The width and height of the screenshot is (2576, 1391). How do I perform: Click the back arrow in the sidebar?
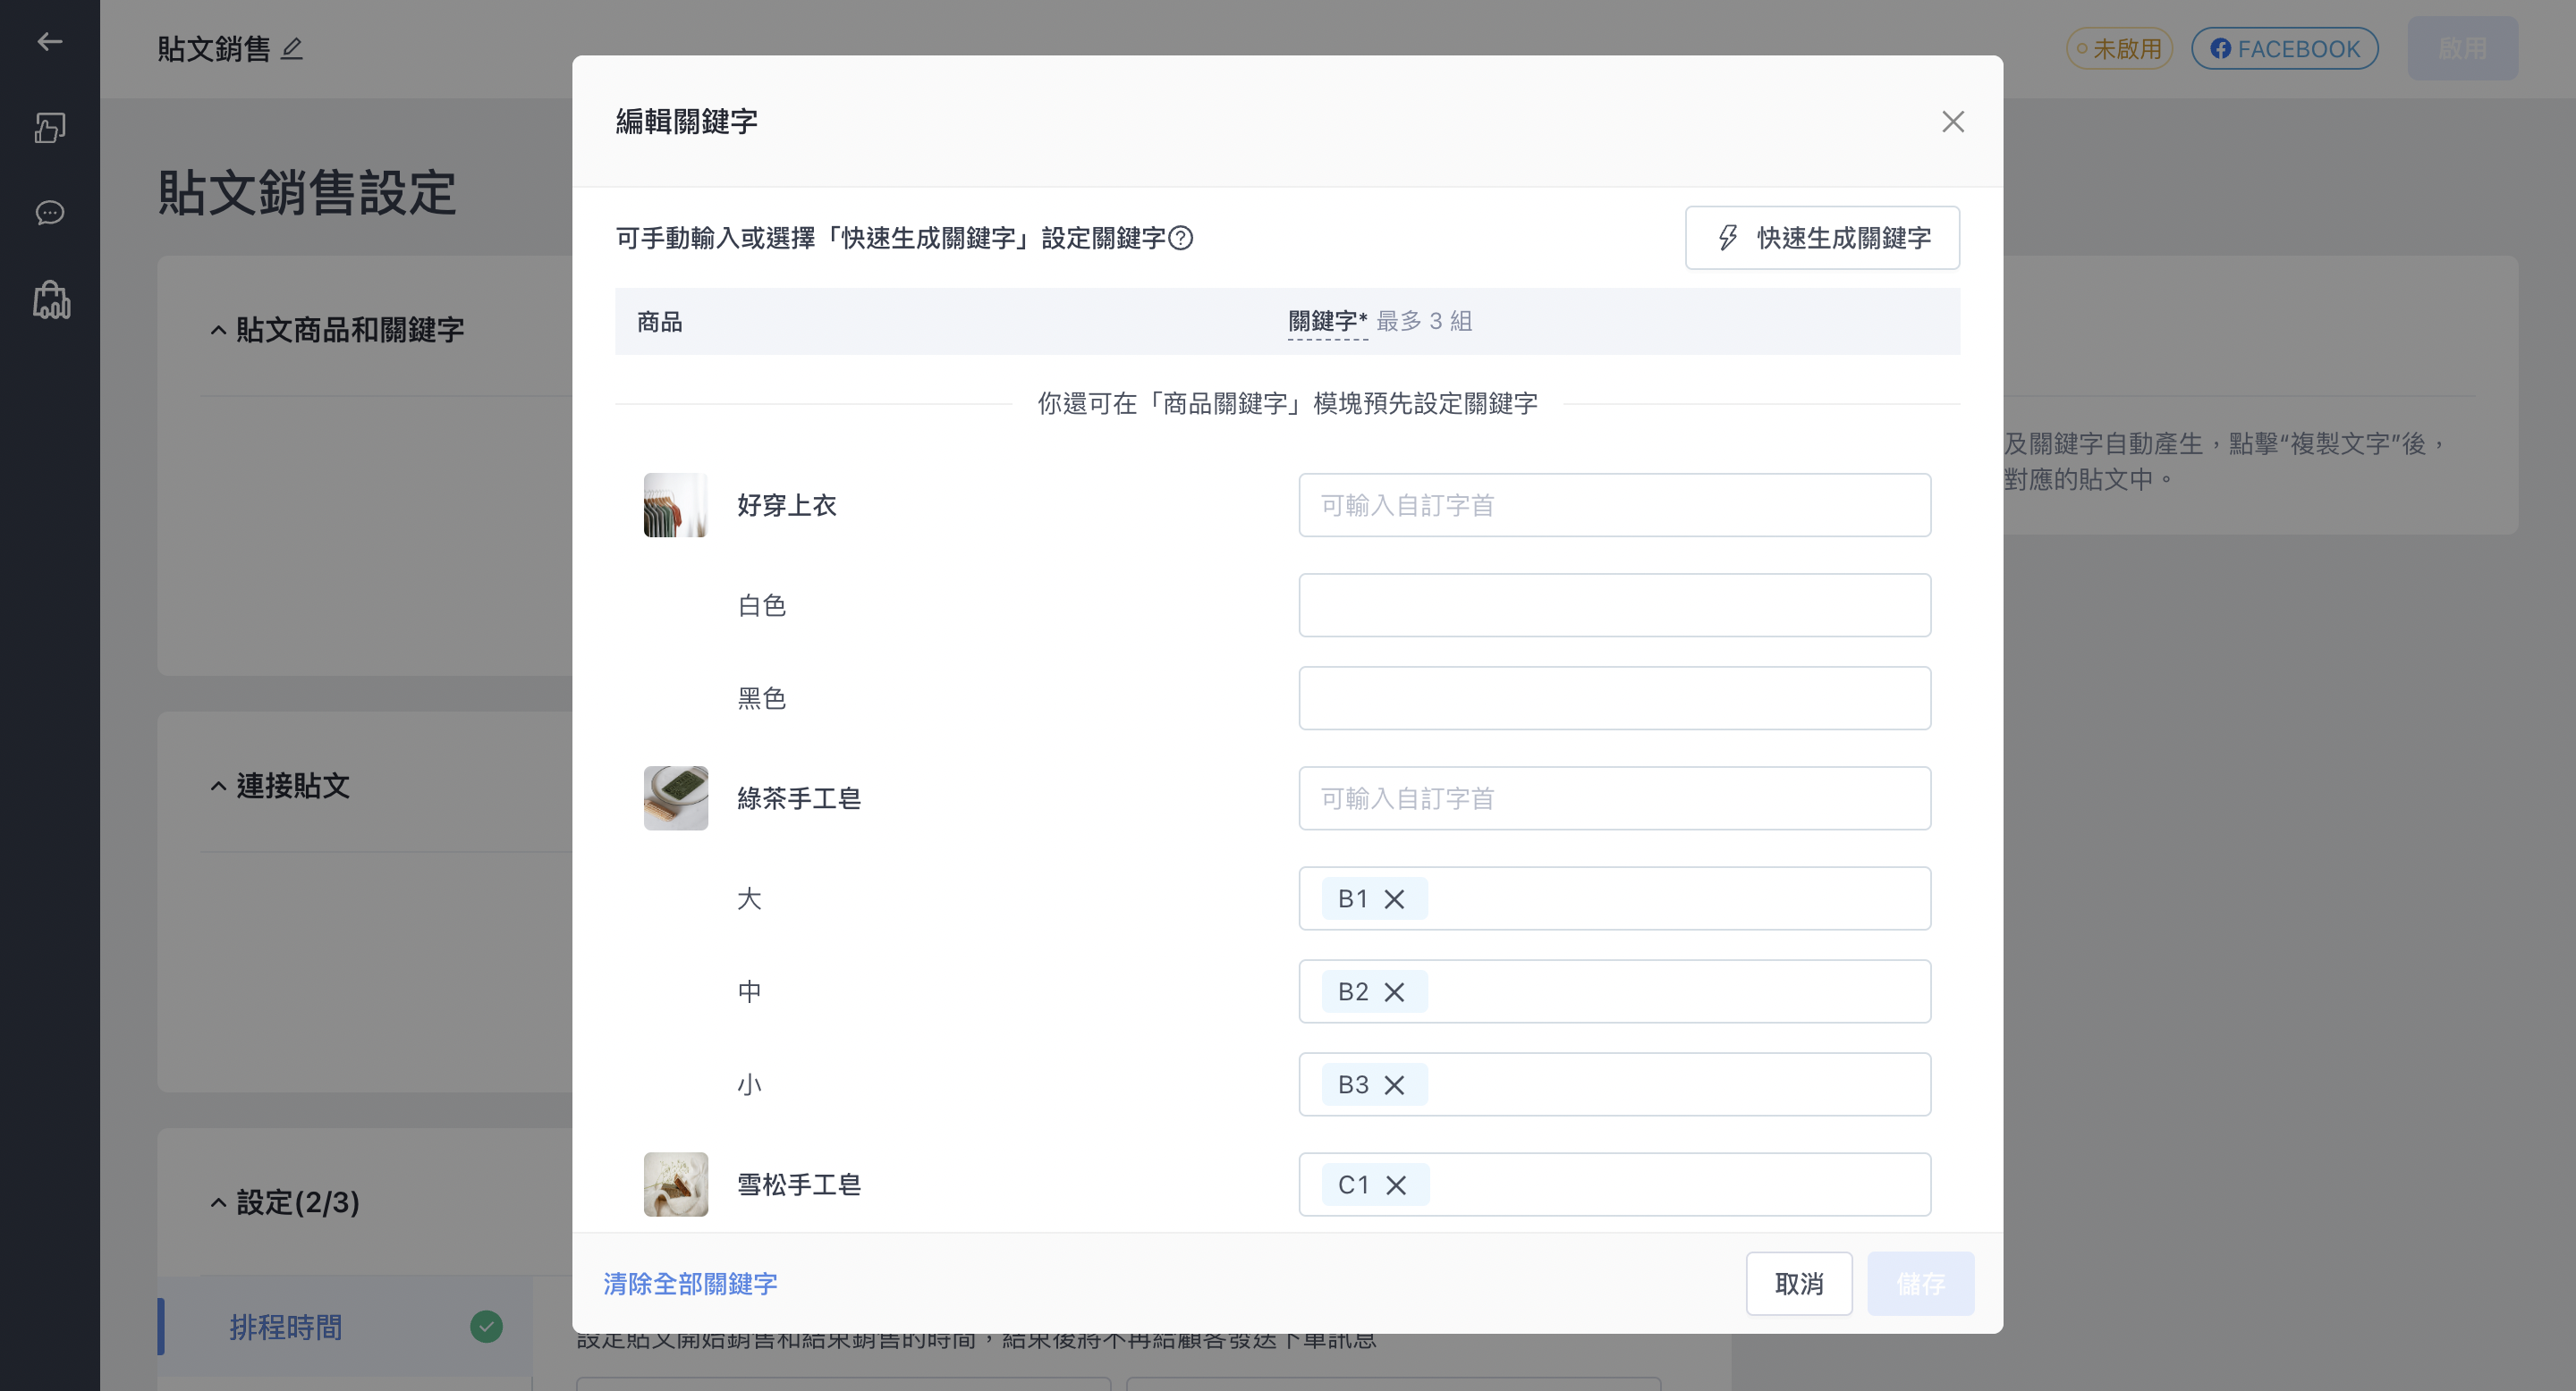click(x=49, y=41)
